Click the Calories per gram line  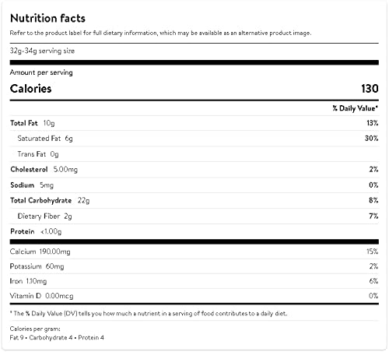point(35,329)
